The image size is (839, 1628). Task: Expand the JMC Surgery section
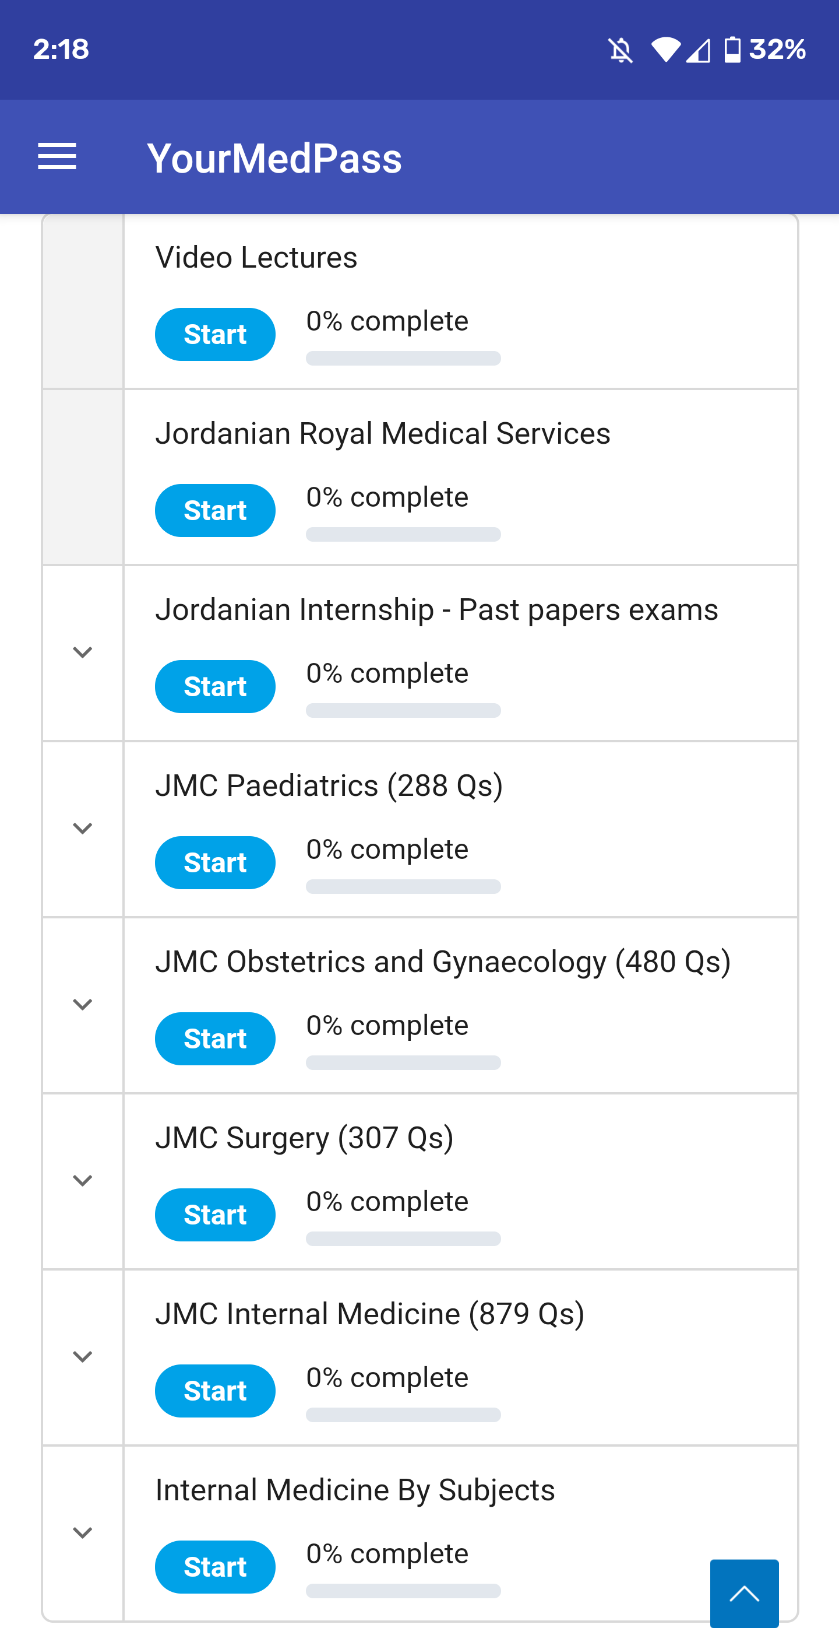pos(83,1181)
